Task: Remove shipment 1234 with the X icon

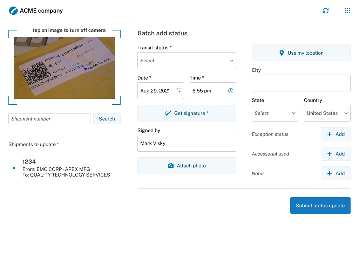Action: (14, 168)
